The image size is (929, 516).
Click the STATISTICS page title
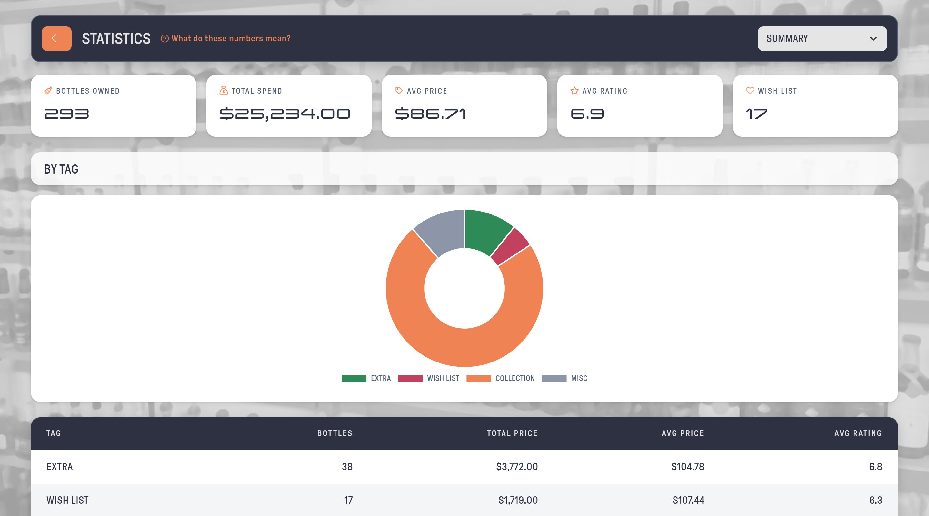116,39
